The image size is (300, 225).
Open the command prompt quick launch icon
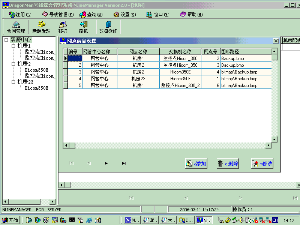[x=72, y=220]
